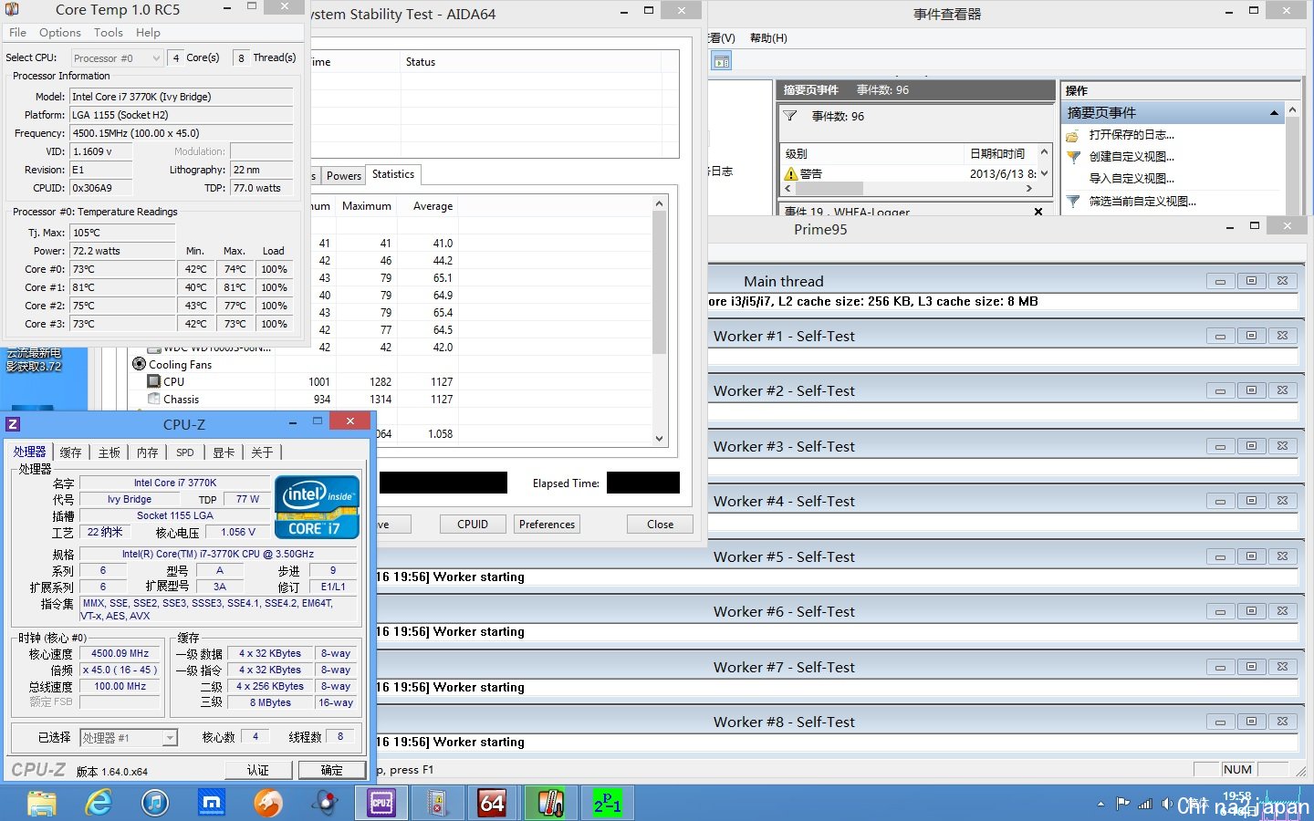Image resolution: width=1314 pixels, height=821 pixels.
Task: Open the Tools menu in Core Temp
Action: [109, 33]
